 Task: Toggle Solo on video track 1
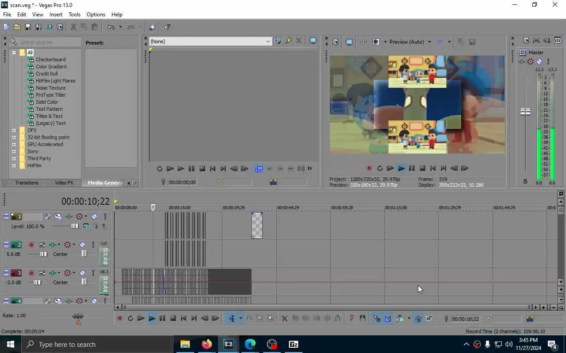(105, 216)
